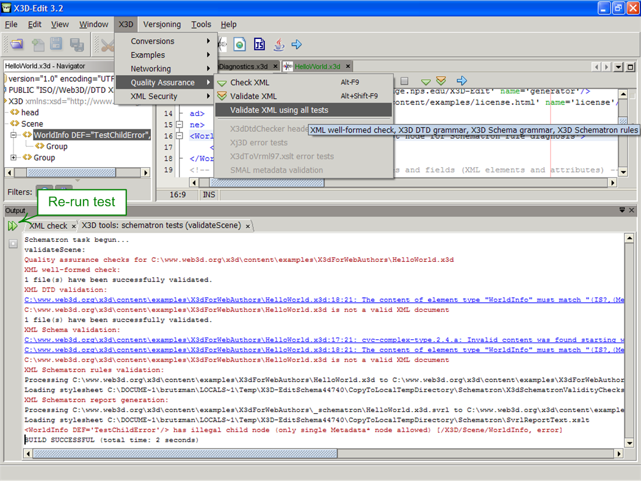Choose Validate XML from the submenu
Screen dimensions: 641x481
303,96
